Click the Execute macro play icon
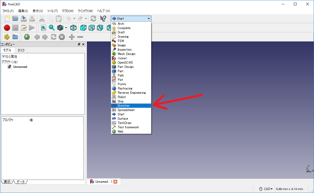 (x=32, y=28)
